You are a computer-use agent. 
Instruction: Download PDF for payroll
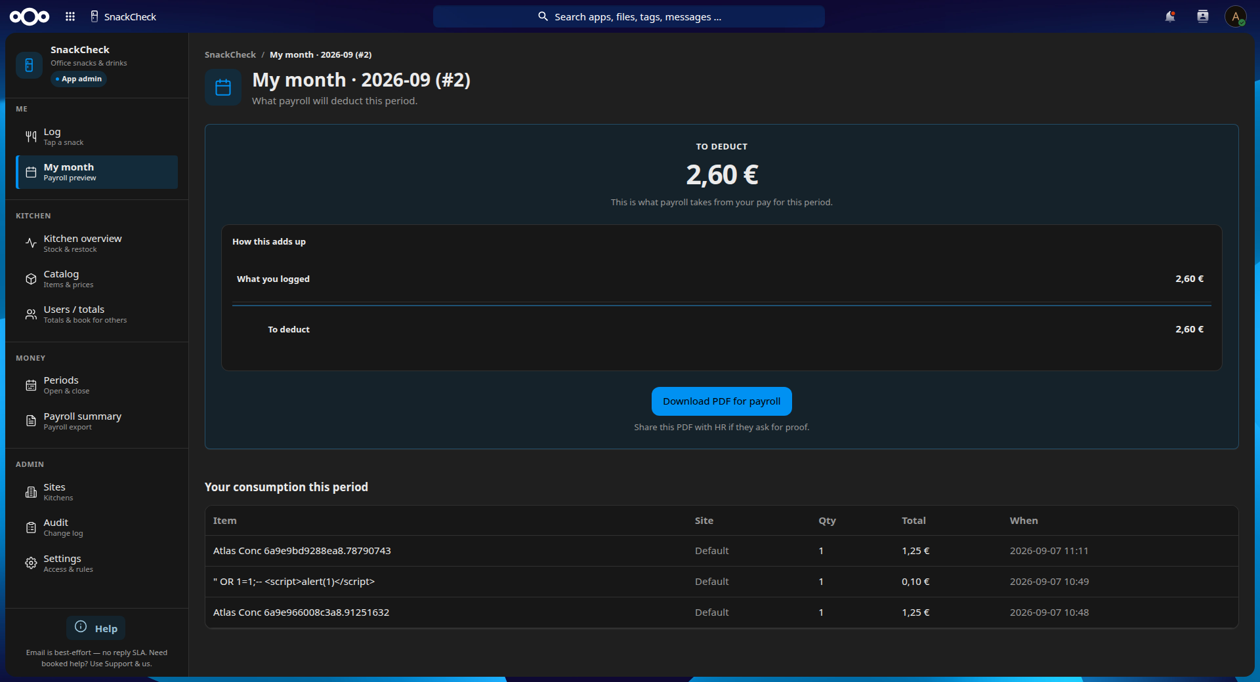click(x=721, y=401)
